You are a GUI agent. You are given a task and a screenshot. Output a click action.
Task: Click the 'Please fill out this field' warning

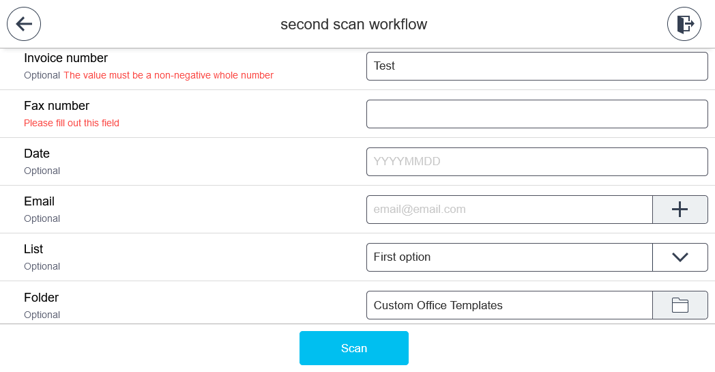click(x=72, y=123)
